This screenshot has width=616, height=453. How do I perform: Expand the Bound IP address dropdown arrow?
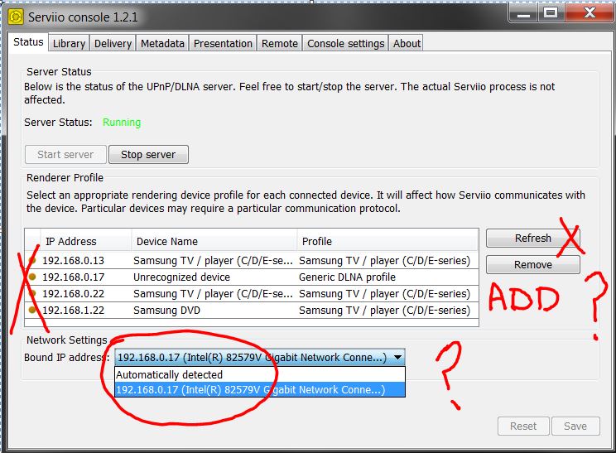coord(397,358)
